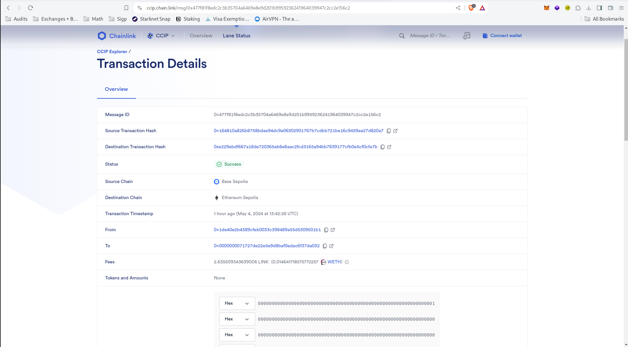Select the Overview tab under Transaction Details

pyautogui.click(x=116, y=89)
